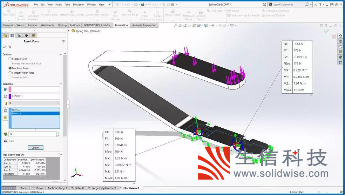Click the plot step icon beside 13
The height and width of the screenshot is (195, 345).
[x=6, y=134]
